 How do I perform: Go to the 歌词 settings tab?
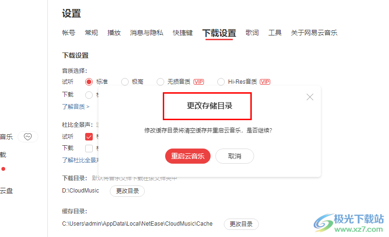[252, 33]
